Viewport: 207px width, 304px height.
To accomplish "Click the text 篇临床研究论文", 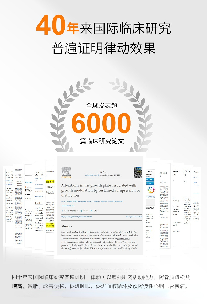I will click(x=102, y=141).
